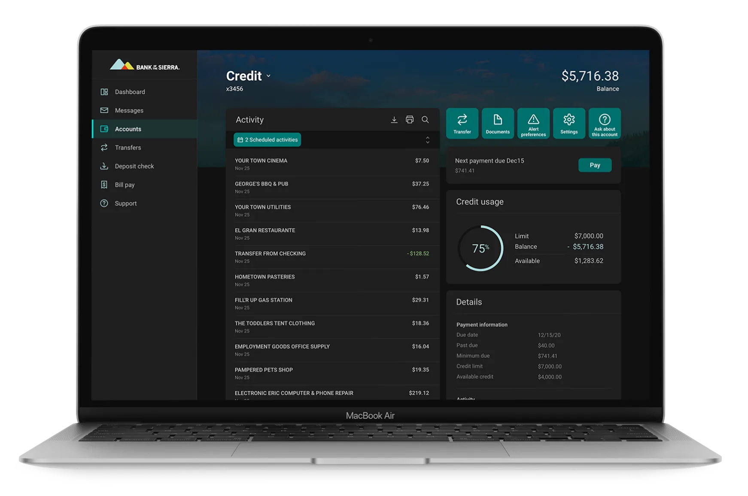748x496 pixels.
Task: Open the Documents quick action tile
Action: (498, 124)
